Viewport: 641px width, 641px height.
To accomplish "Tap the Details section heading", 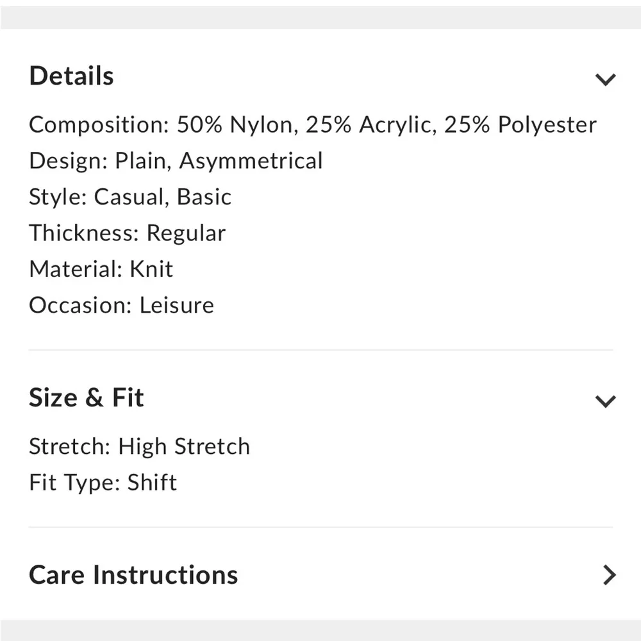I will (x=72, y=76).
